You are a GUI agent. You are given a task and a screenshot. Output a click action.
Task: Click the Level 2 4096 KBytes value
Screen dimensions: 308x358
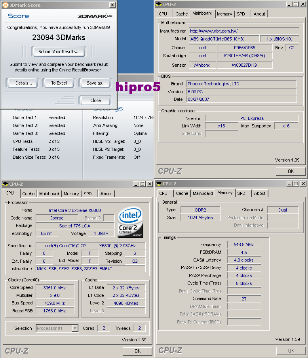tap(126, 303)
